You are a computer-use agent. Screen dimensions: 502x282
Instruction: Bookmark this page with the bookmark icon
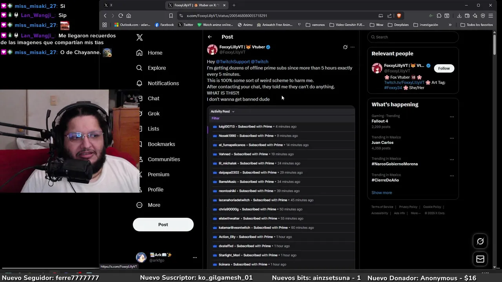tap(171, 16)
